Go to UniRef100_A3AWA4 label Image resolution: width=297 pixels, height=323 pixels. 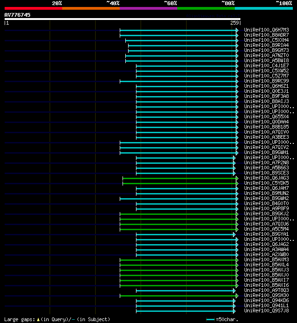tap(266, 250)
